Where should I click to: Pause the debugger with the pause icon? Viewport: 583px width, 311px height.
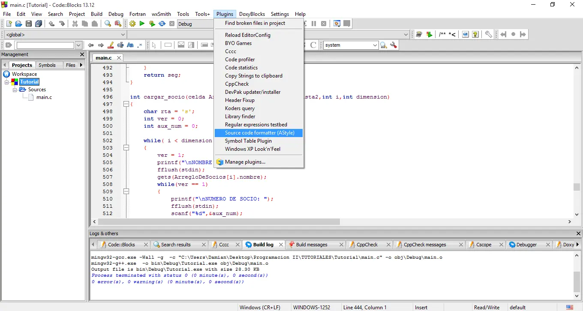point(313,24)
